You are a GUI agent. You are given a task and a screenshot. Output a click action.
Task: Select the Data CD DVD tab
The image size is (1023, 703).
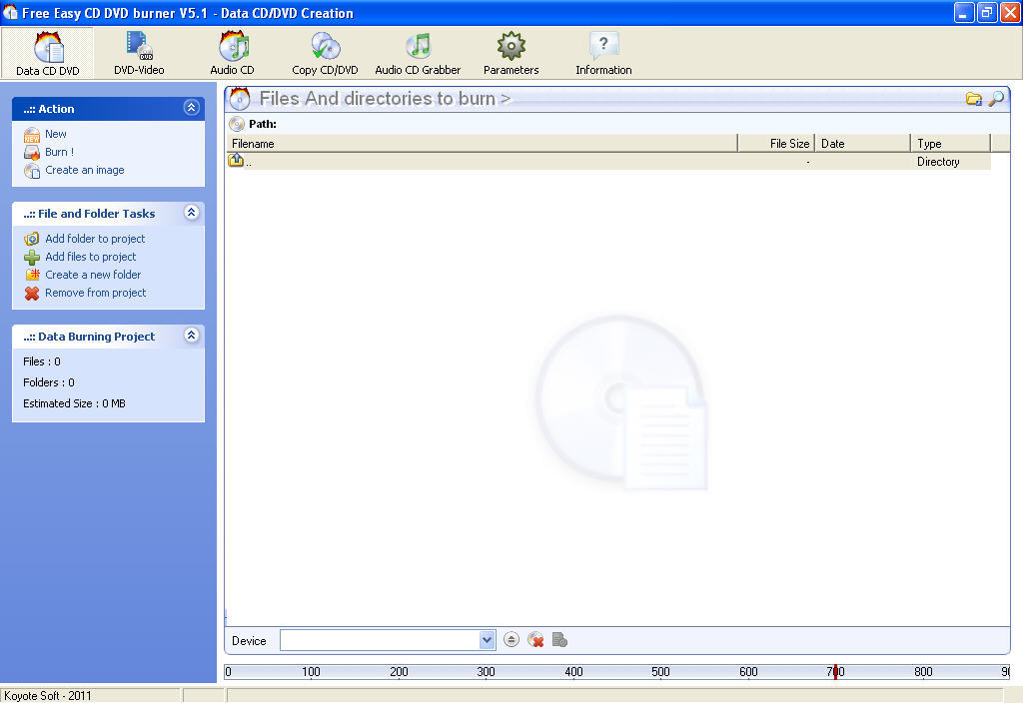pyautogui.click(x=48, y=52)
